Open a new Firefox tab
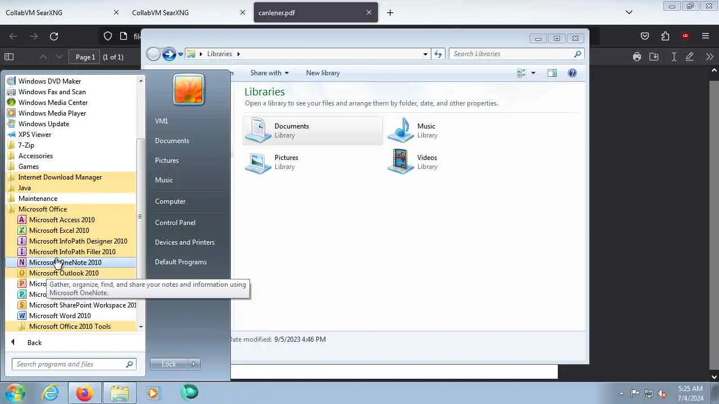The width and height of the screenshot is (719, 404). tap(390, 12)
